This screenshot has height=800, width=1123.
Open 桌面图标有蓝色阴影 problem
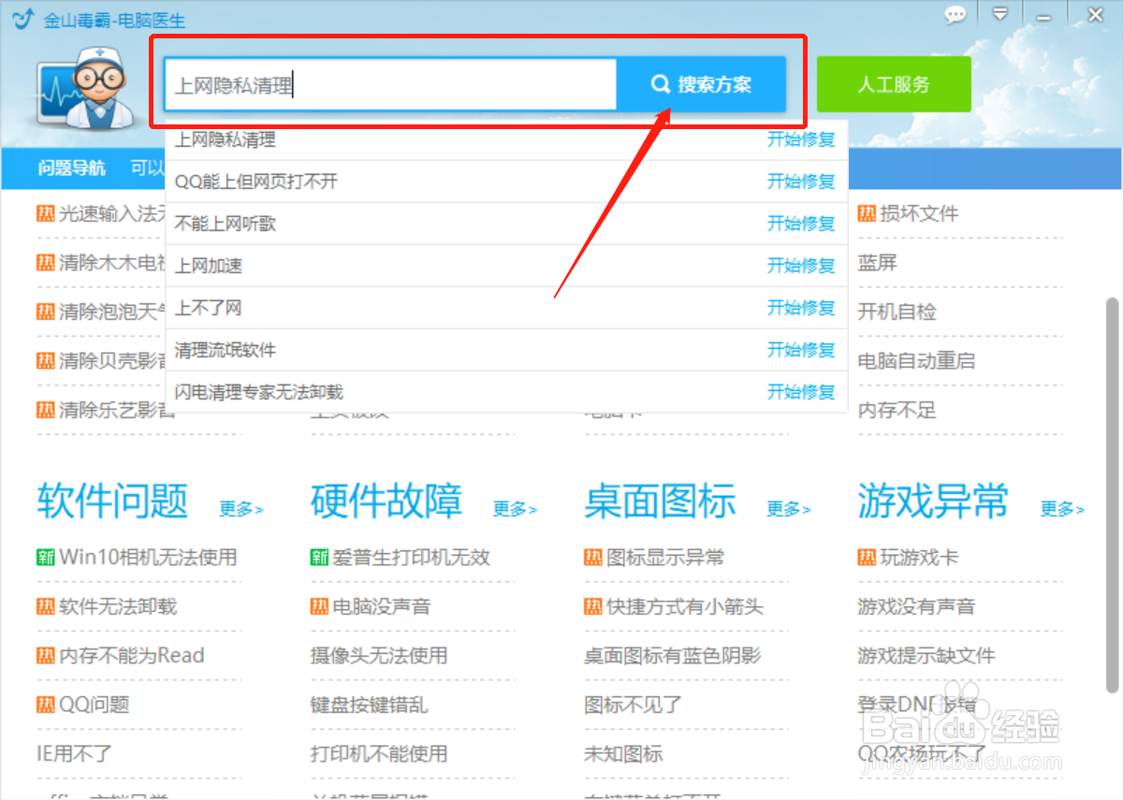point(673,655)
